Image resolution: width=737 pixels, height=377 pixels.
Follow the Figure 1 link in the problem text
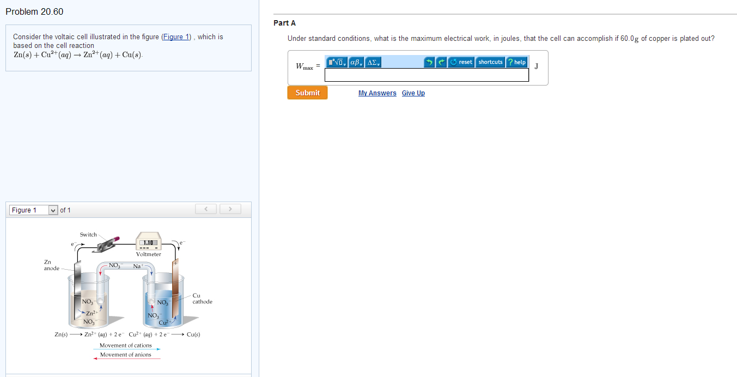pos(176,37)
